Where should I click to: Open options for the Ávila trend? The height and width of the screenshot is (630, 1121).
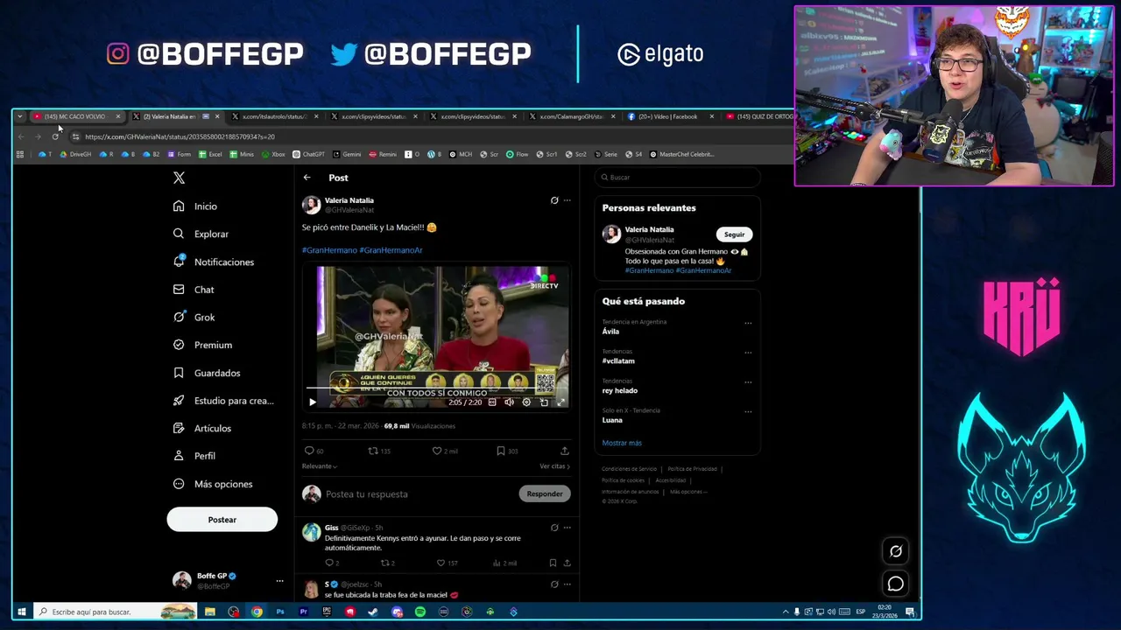click(x=748, y=323)
